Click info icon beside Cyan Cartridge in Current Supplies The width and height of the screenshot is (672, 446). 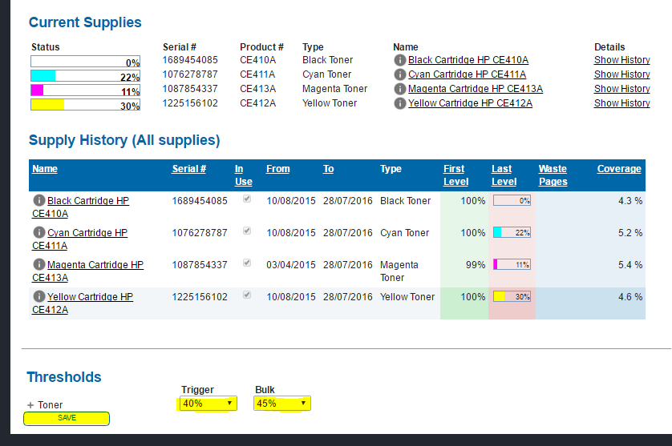399,74
